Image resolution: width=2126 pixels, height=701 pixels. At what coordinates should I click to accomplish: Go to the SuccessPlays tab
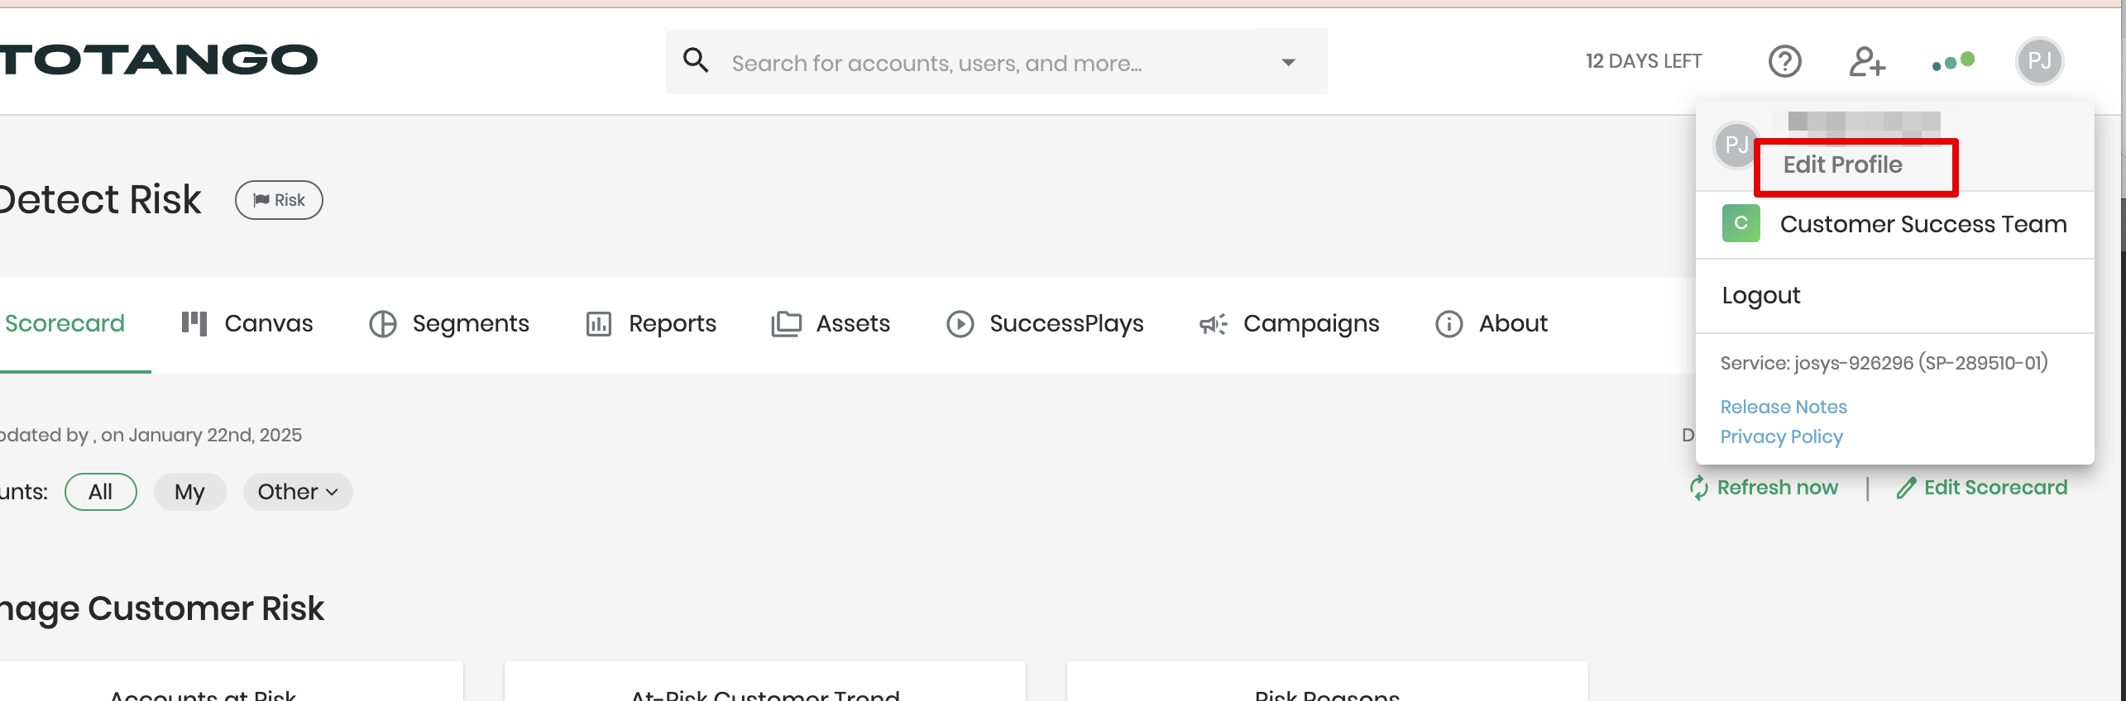point(1045,323)
